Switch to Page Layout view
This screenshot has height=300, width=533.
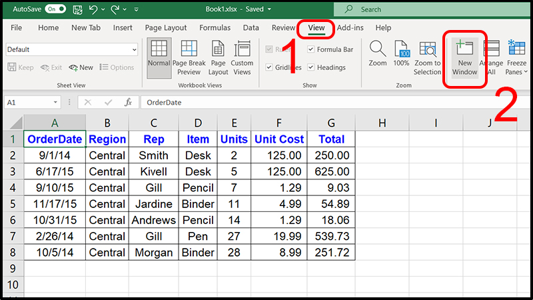click(x=218, y=57)
